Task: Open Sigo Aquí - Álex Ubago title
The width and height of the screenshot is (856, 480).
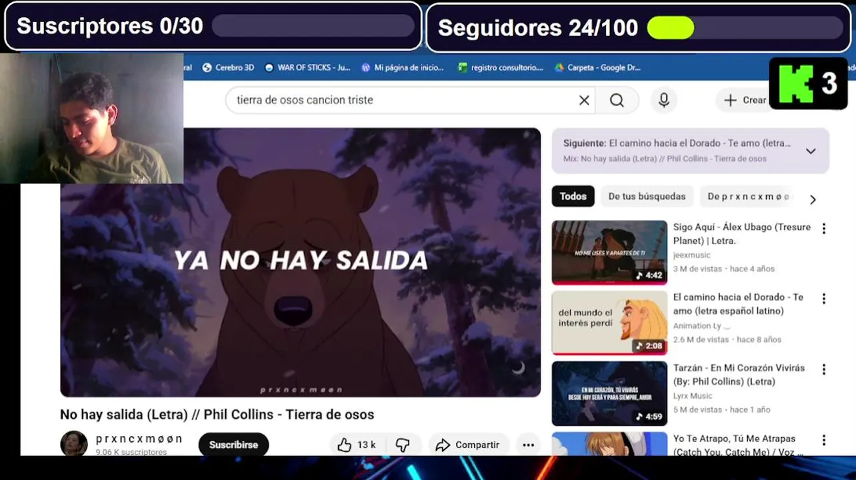Action: coord(741,234)
